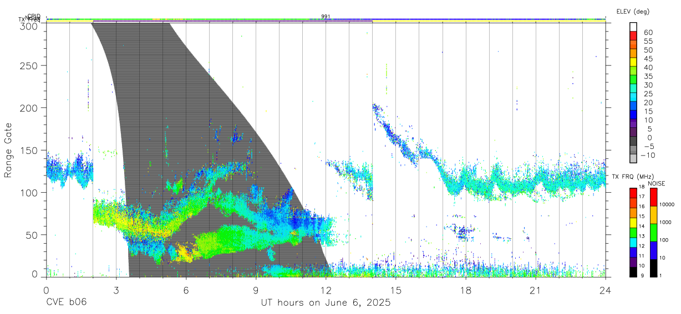Click the ELEV legend value "45"

[648, 59]
